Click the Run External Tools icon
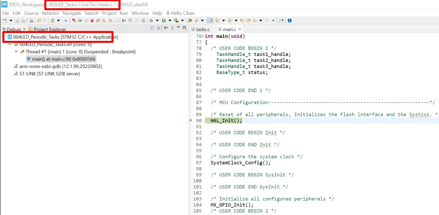The height and width of the screenshot is (215, 439). 176,20
